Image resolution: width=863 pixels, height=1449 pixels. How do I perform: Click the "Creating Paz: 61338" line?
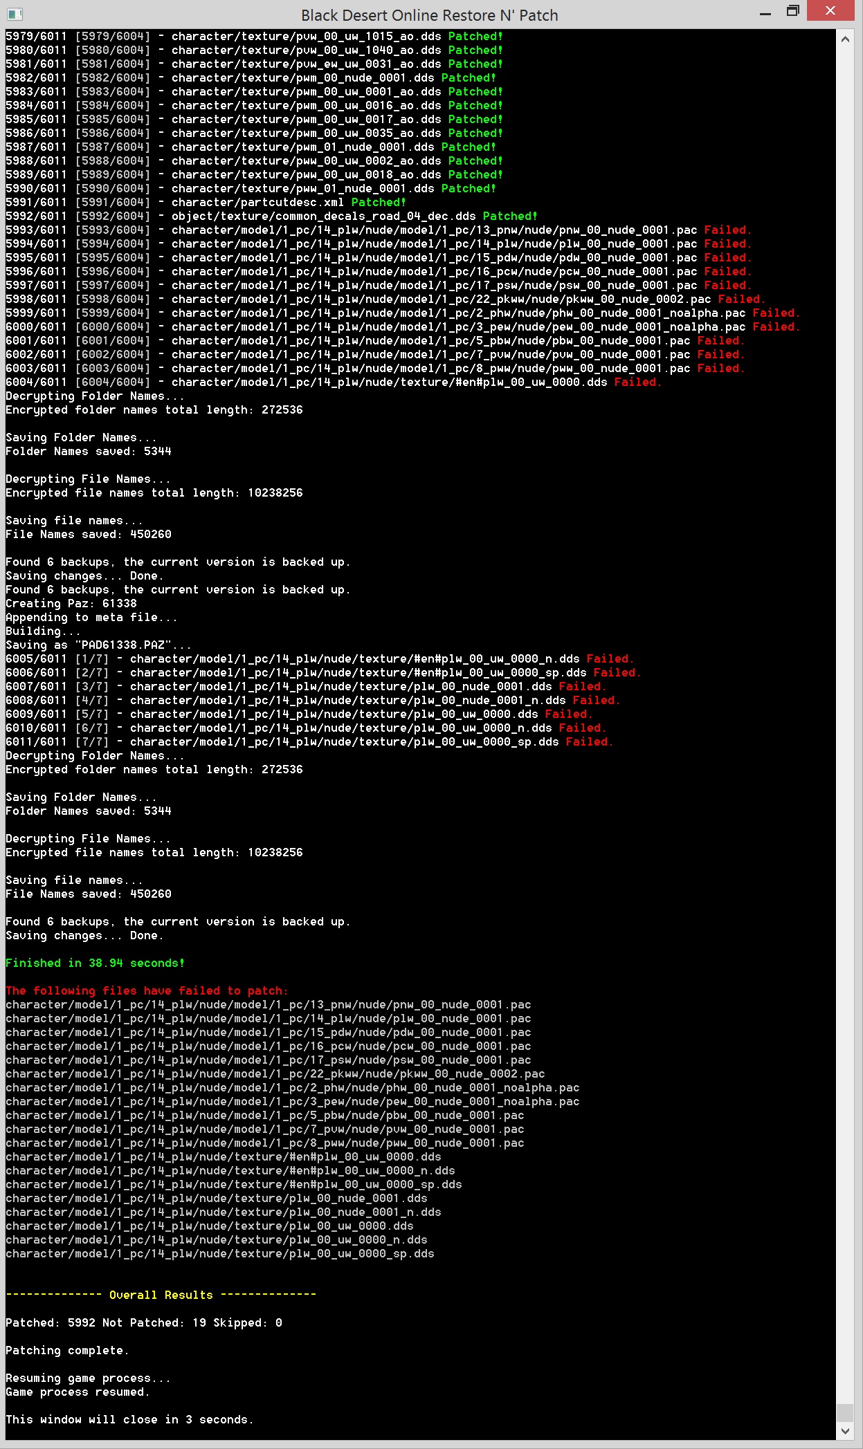tap(71, 603)
